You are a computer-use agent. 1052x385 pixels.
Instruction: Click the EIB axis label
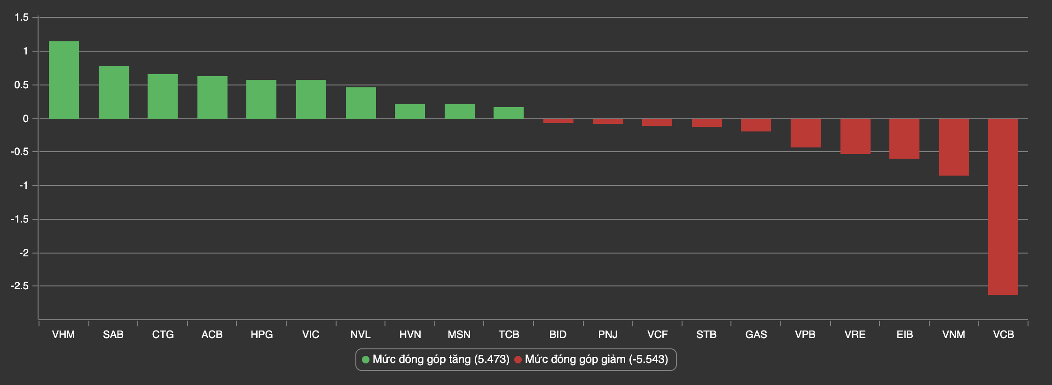pos(904,335)
